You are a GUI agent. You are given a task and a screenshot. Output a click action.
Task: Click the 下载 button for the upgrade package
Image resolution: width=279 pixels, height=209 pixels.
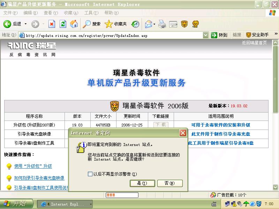tap(161, 125)
